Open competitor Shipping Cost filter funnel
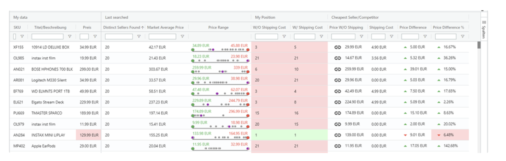This screenshot has height=161, width=506. tap(391, 37)
